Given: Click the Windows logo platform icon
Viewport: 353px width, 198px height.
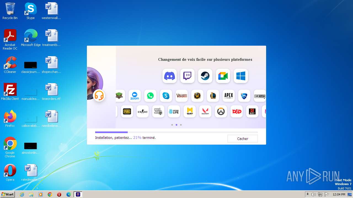Looking at the screenshot, I should point(241,76).
